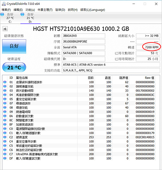Click the status dot for attribute C2
The image size is (162, 170).
click(x=5, y=137)
